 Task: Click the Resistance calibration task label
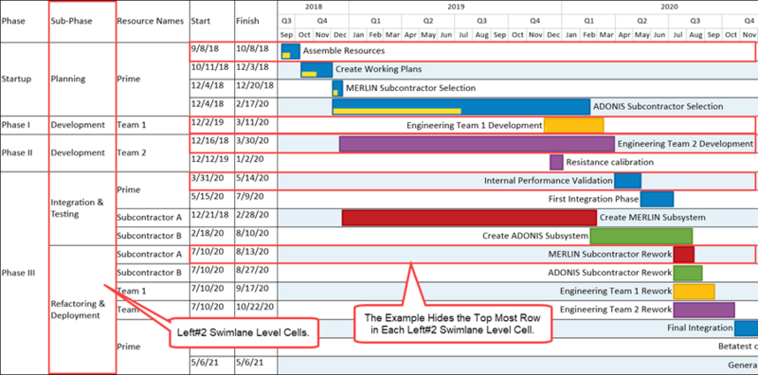coord(609,162)
